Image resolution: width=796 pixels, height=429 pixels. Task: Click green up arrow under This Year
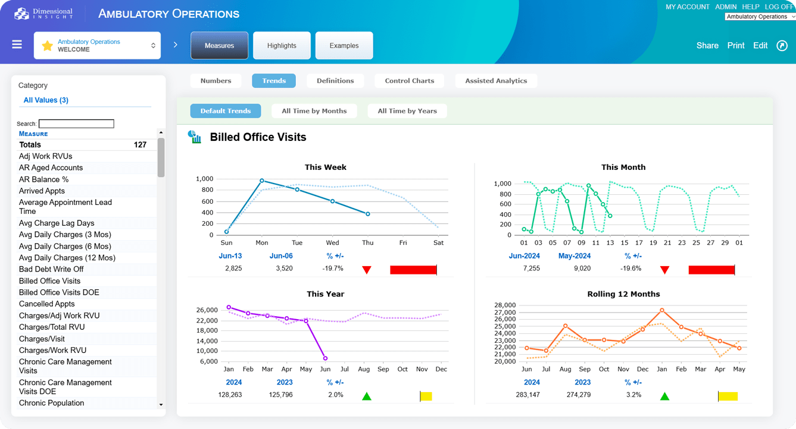pos(367,396)
